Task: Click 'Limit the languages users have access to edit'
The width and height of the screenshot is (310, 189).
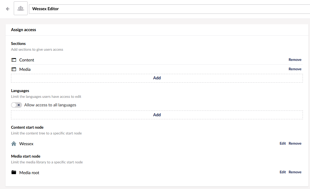Action: [x=46, y=96]
